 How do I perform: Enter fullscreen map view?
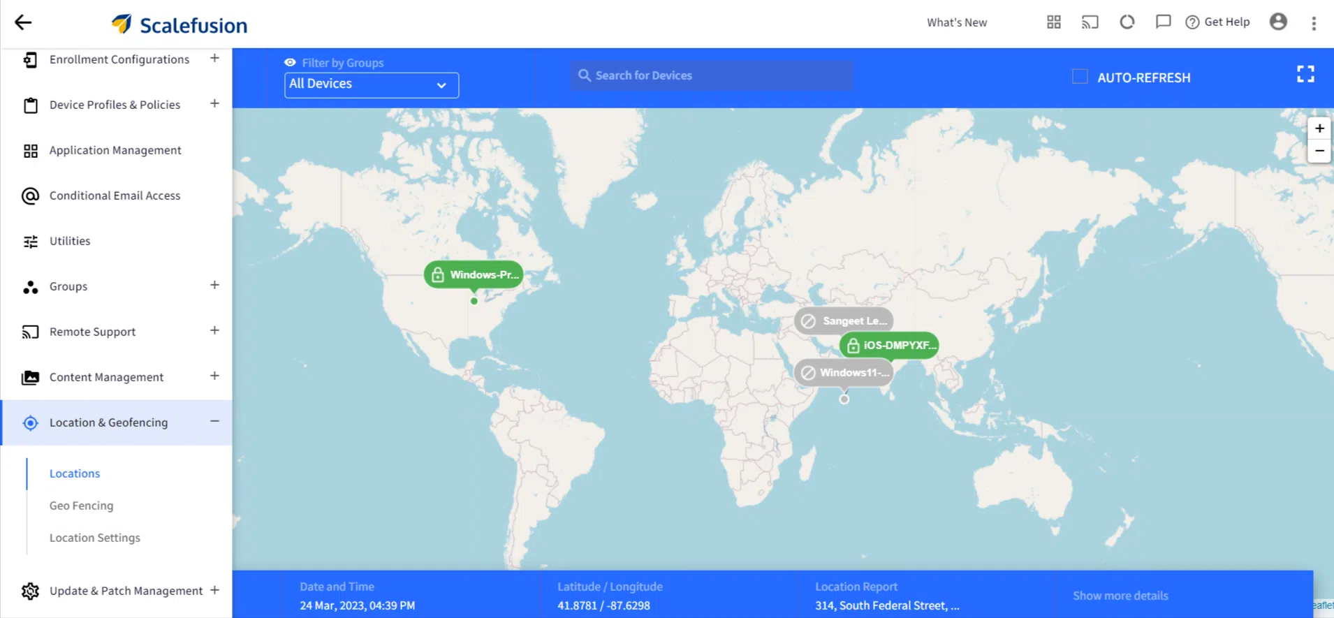(x=1305, y=74)
